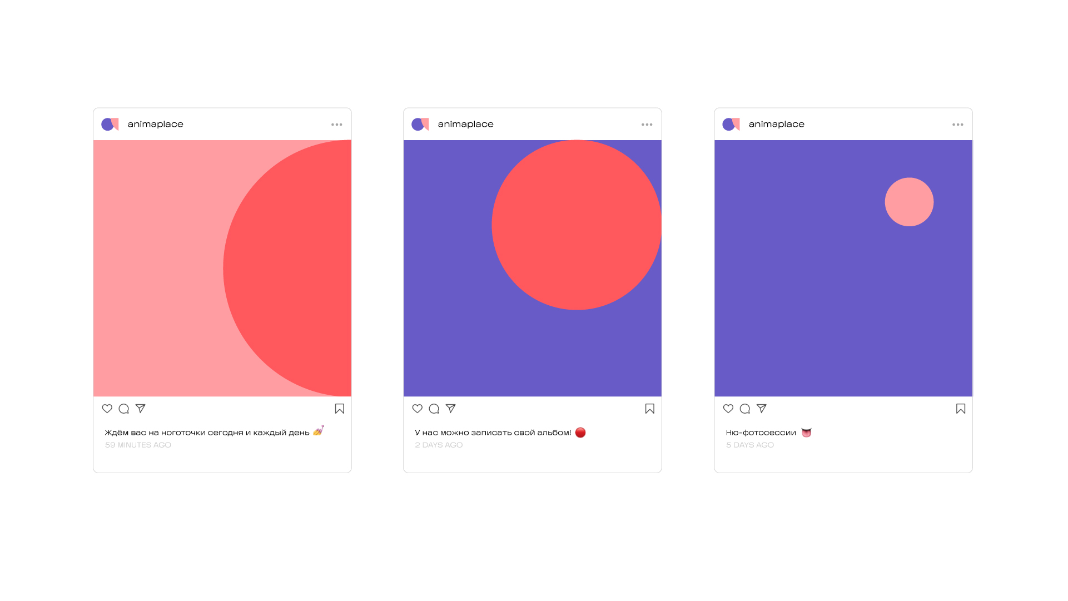The height and width of the screenshot is (601, 1068).
Task: Open three-dot menu on first animaplace post
Action: tap(337, 125)
